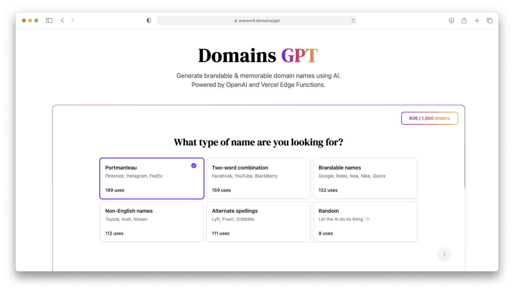Viewport: 514px width, 290px height.
Task: Expand the browser back navigation arrow
Action: 62,20
